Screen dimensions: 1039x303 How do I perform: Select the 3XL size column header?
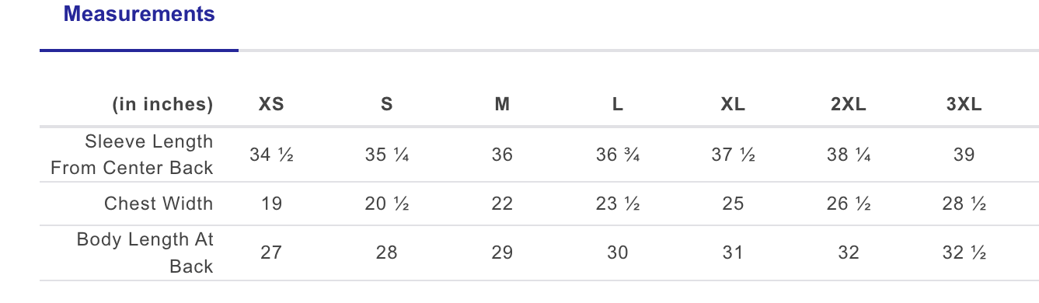tap(964, 104)
